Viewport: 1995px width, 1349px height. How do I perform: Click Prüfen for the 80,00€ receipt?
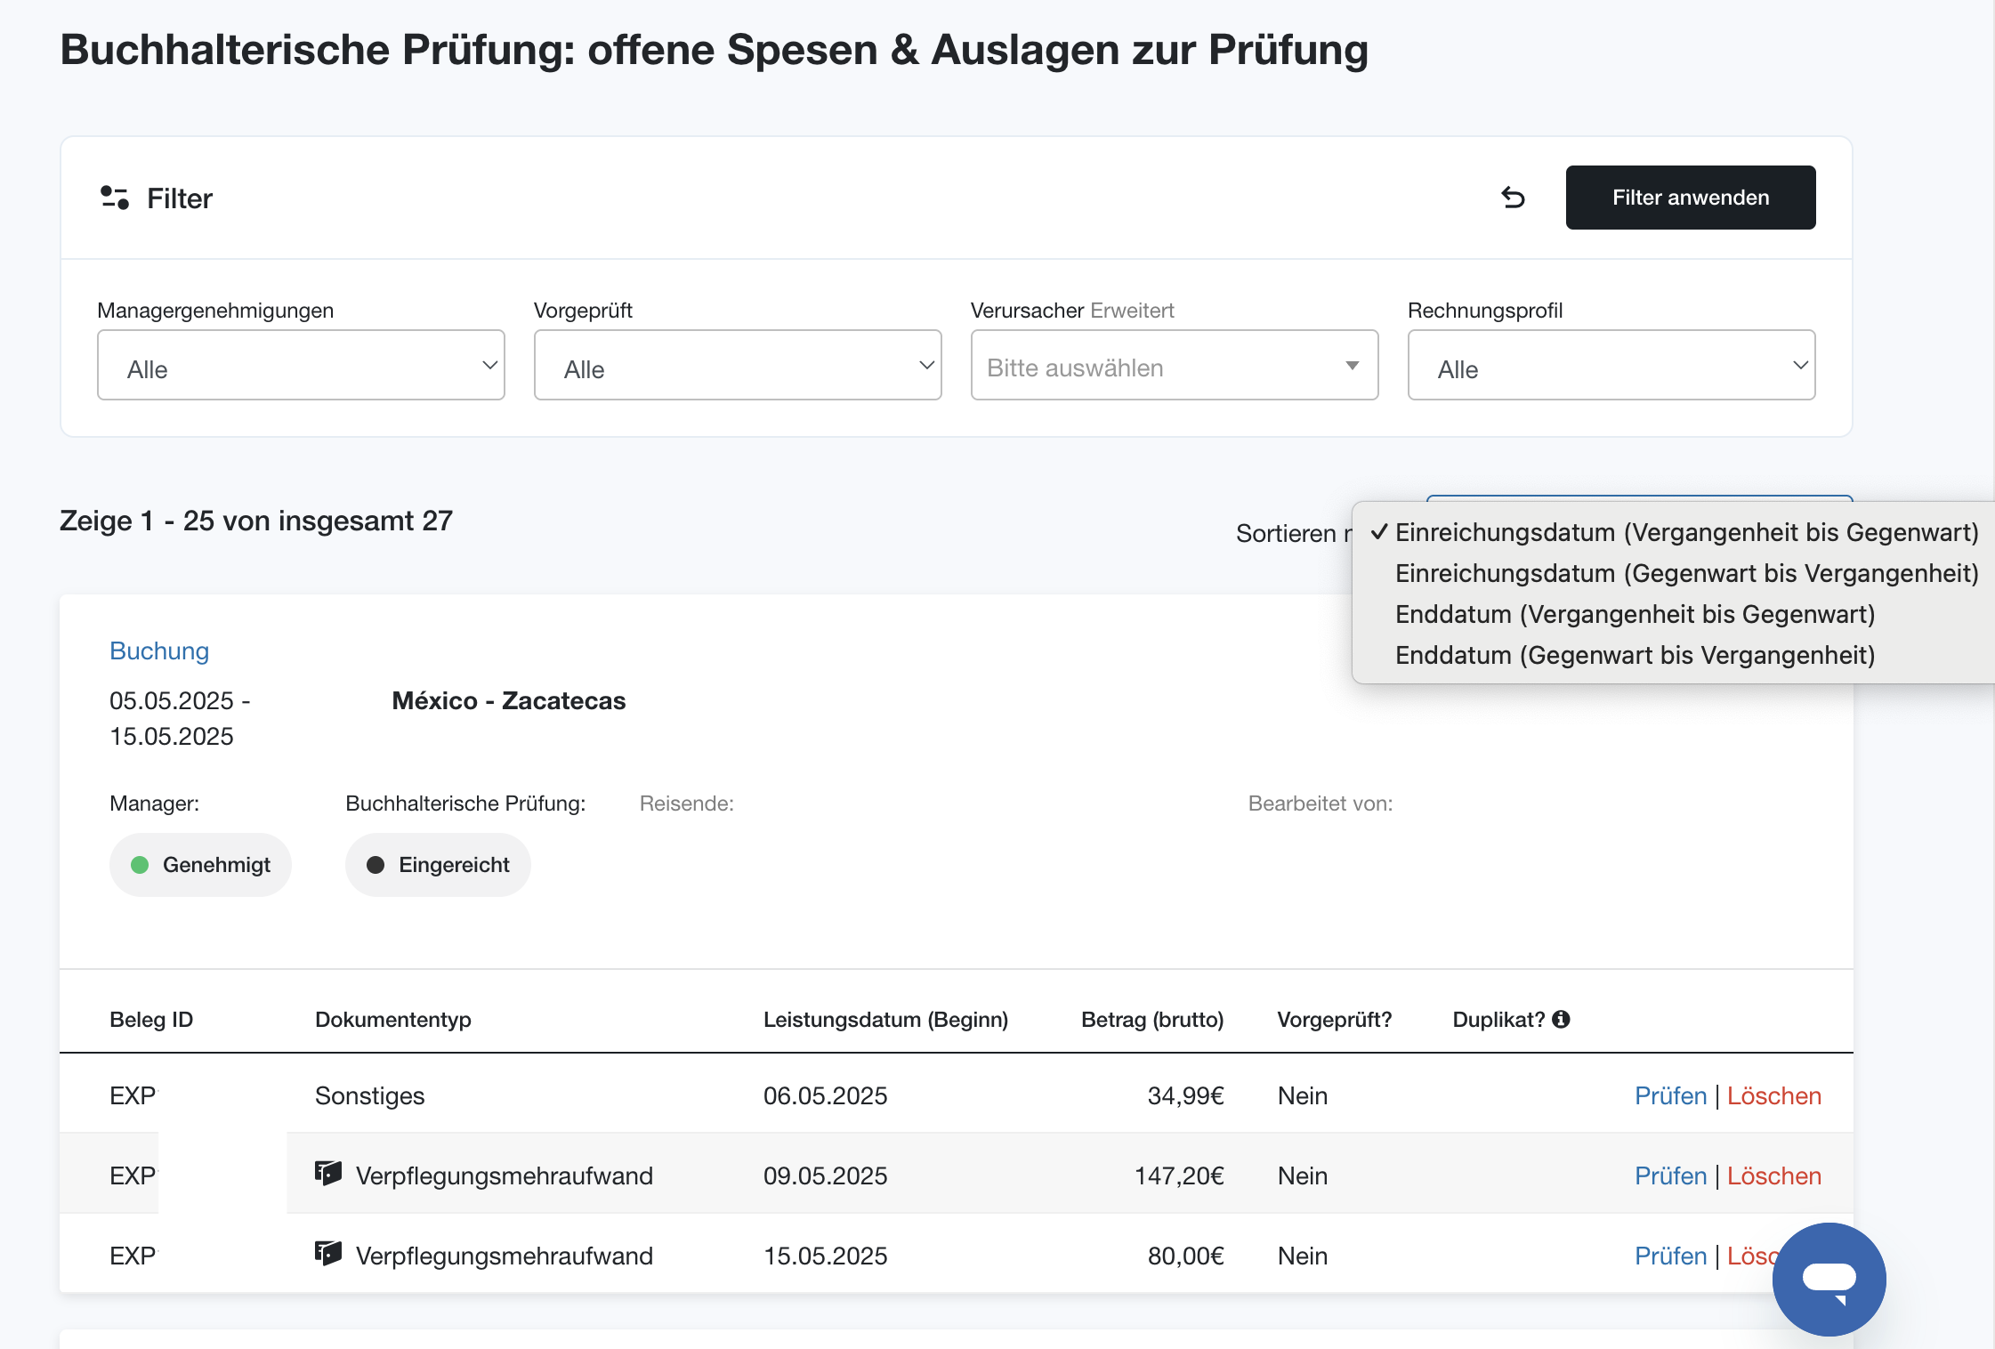(x=1670, y=1256)
